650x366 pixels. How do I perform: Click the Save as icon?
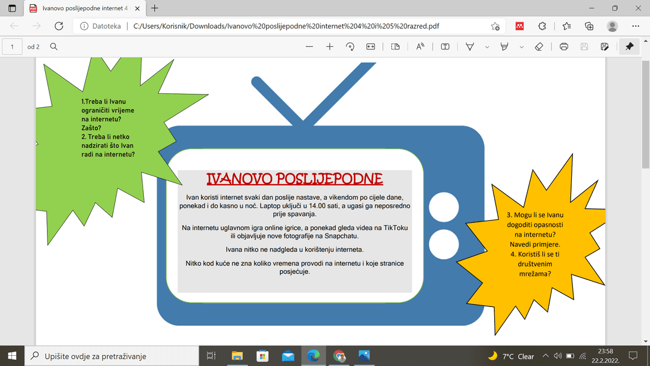point(604,47)
